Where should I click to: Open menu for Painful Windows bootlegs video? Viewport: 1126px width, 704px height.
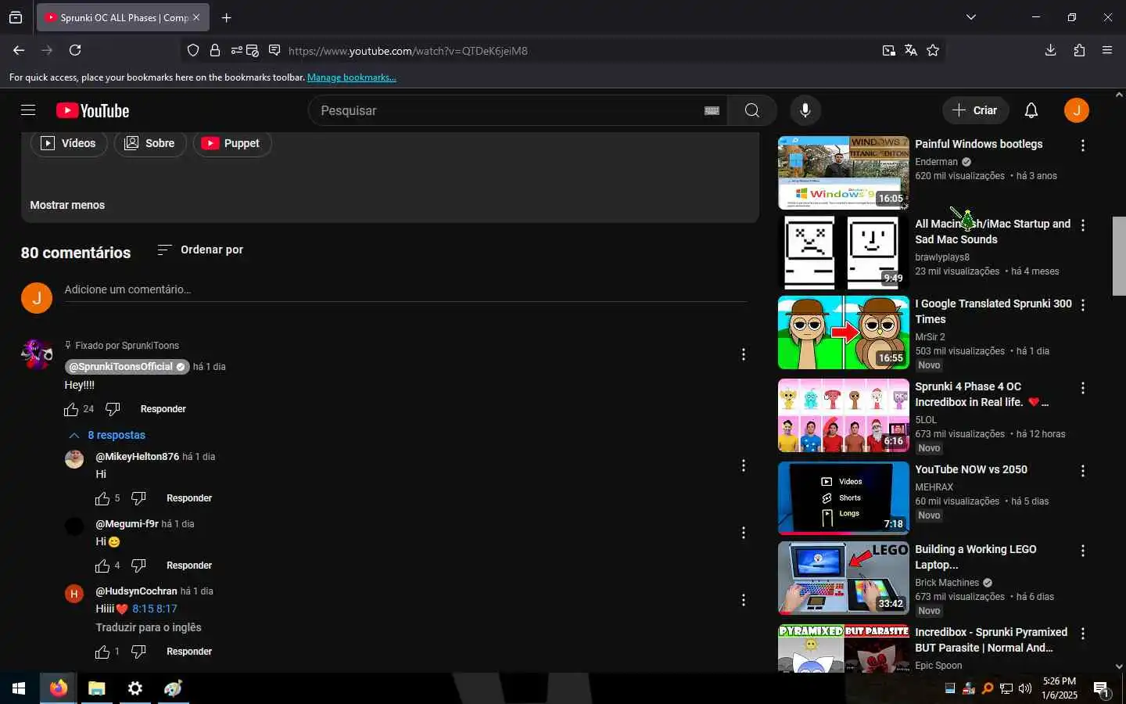1082,145
